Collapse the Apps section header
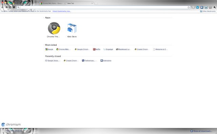The width and height of the screenshot is (217, 134). (47, 18)
